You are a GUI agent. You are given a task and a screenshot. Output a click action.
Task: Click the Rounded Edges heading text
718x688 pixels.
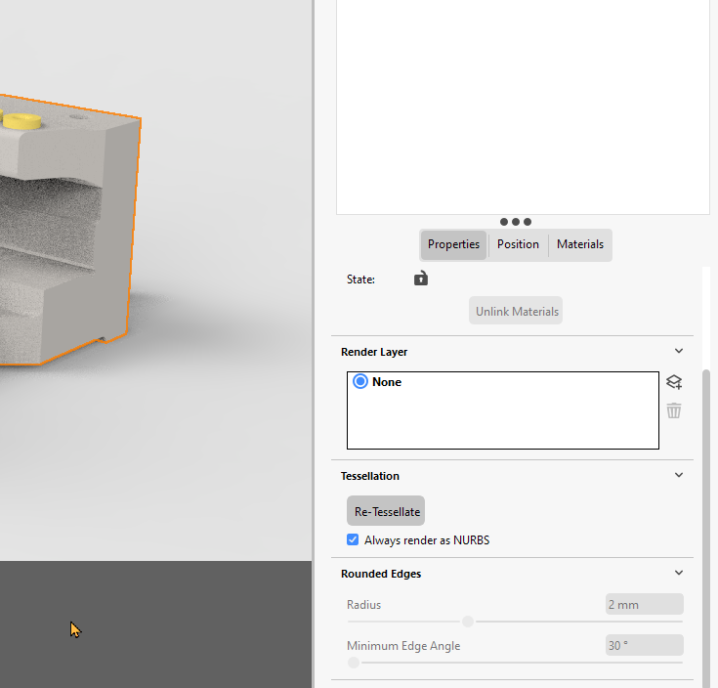pyautogui.click(x=381, y=574)
